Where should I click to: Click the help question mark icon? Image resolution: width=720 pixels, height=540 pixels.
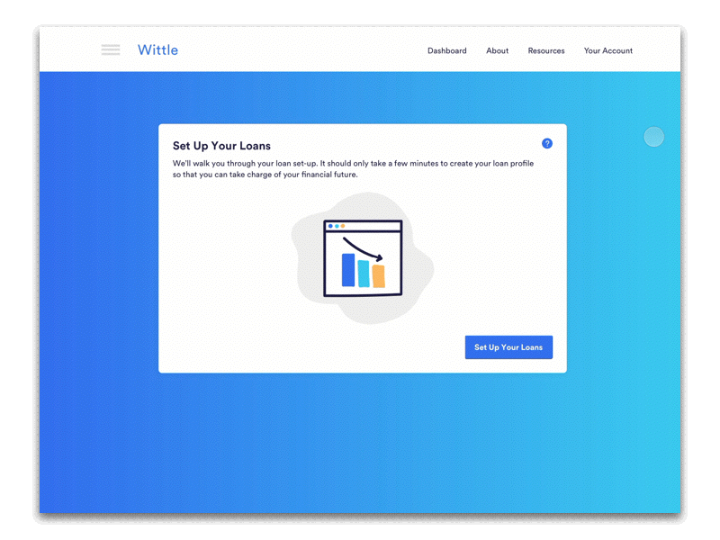point(546,142)
